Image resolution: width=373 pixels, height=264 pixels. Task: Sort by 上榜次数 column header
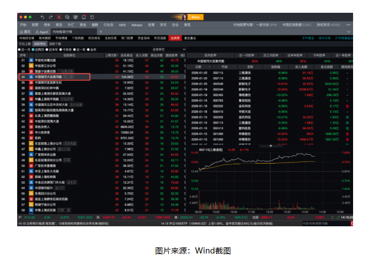click(x=112, y=55)
